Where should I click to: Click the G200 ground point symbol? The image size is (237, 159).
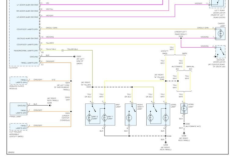click(x=74, y=56)
